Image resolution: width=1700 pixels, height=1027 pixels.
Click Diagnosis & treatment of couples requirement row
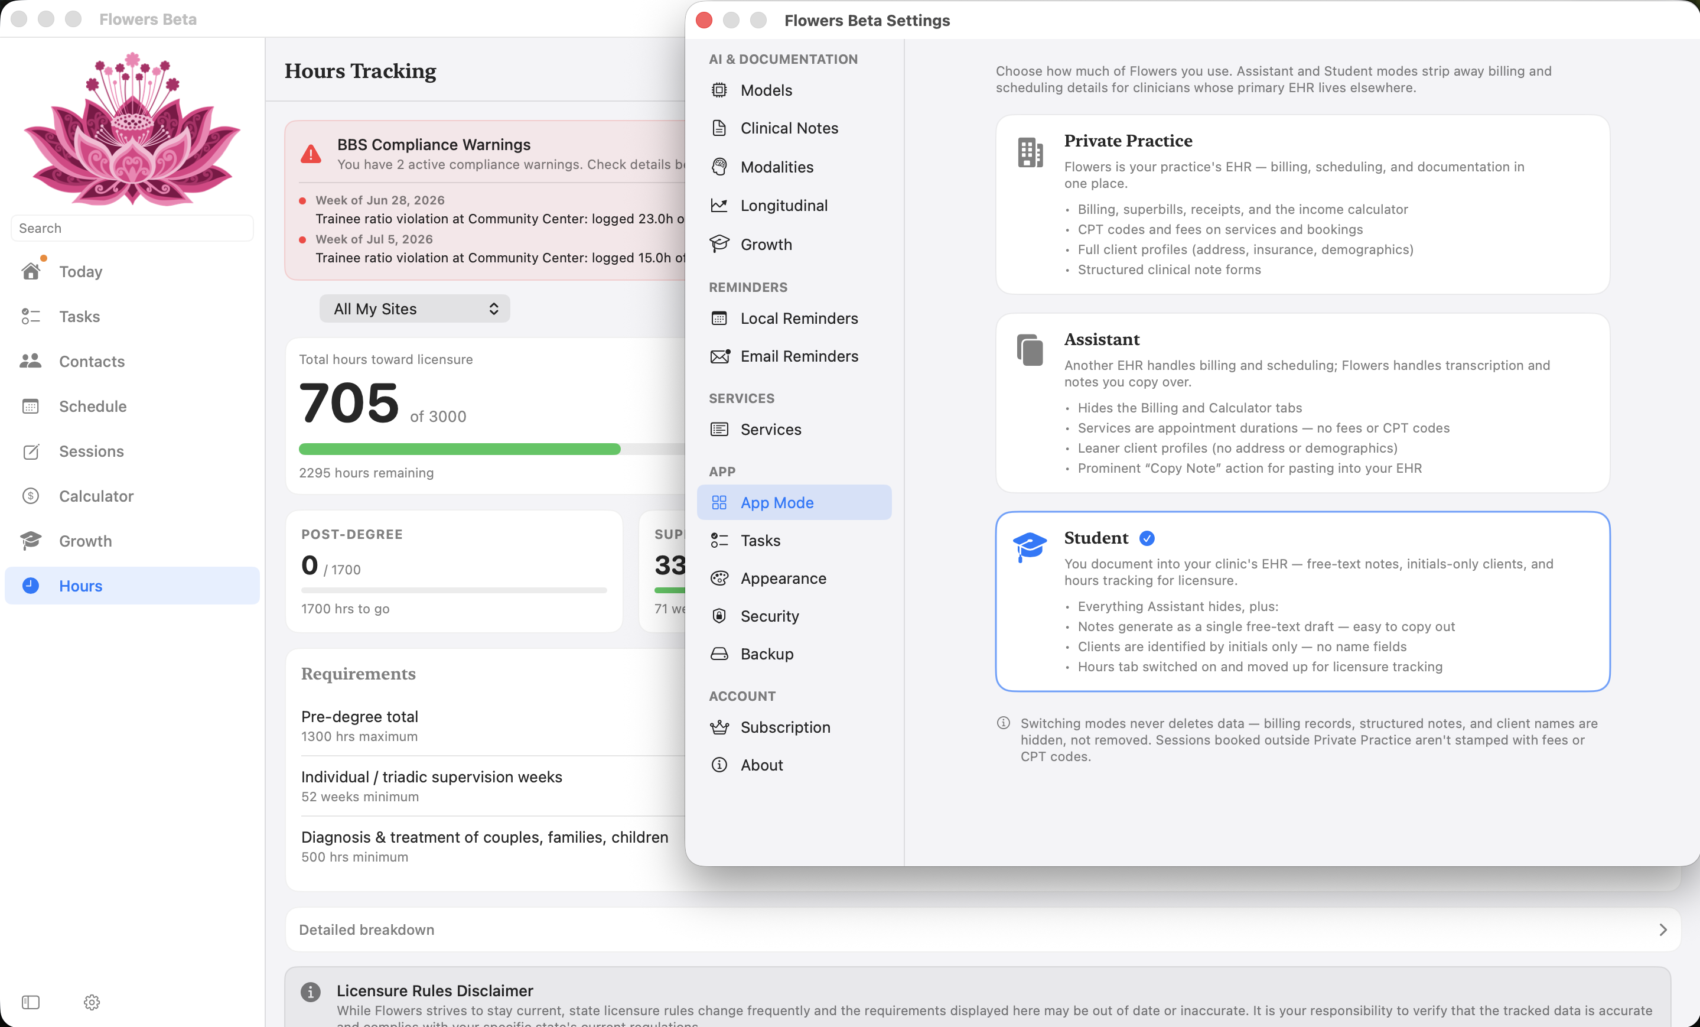(493, 846)
